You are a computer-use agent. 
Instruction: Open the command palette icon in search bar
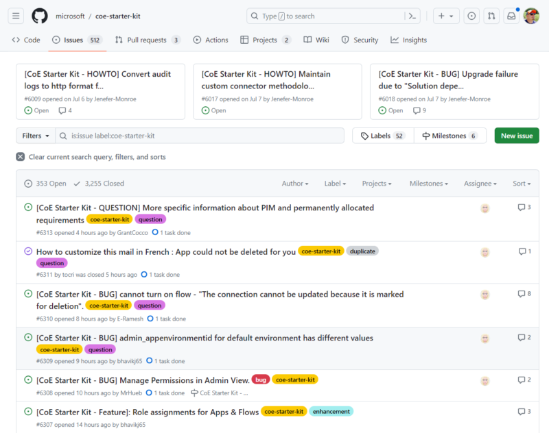[x=412, y=16]
